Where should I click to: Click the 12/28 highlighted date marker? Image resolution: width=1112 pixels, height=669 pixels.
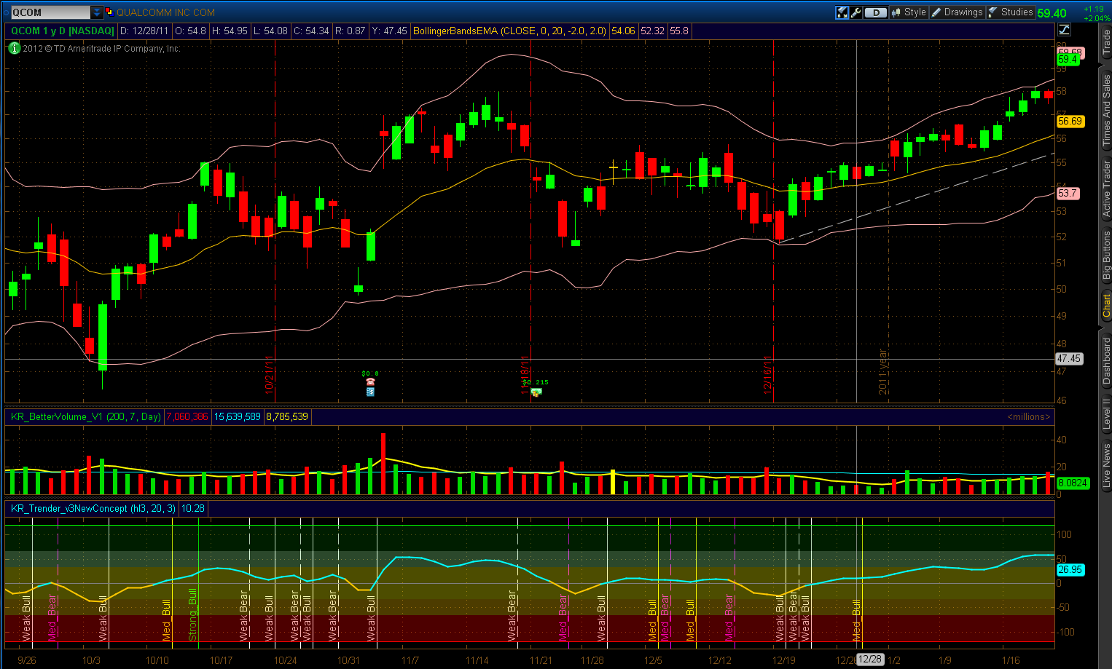(869, 660)
